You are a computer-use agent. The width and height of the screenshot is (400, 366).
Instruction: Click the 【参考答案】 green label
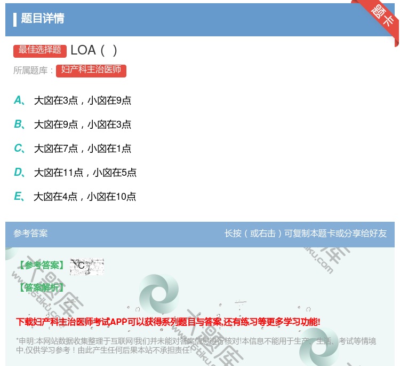click(42, 266)
